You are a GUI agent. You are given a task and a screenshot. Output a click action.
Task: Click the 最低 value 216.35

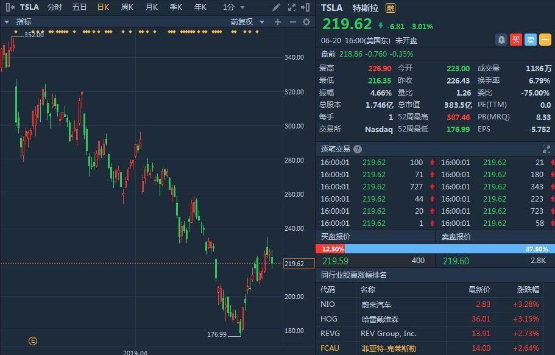[380, 81]
